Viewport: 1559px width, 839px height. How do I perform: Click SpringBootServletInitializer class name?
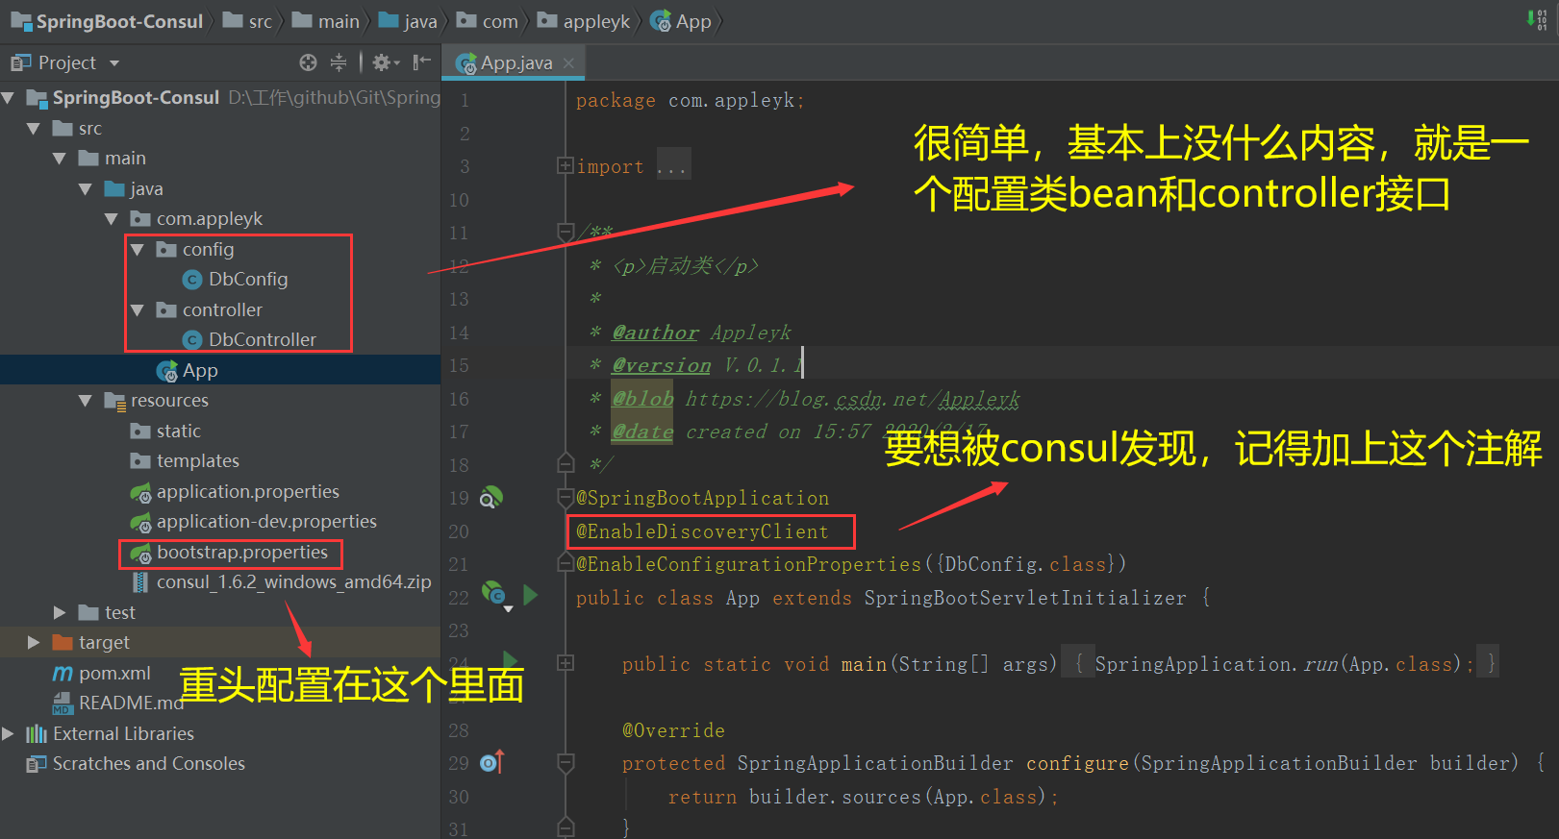[1025, 598]
